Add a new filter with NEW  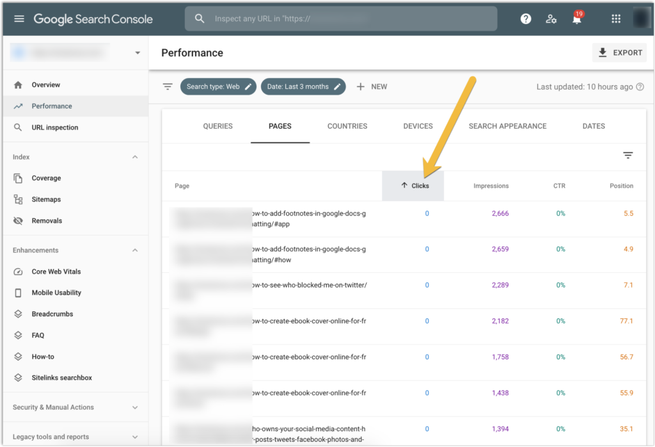[x=372, y=86]
